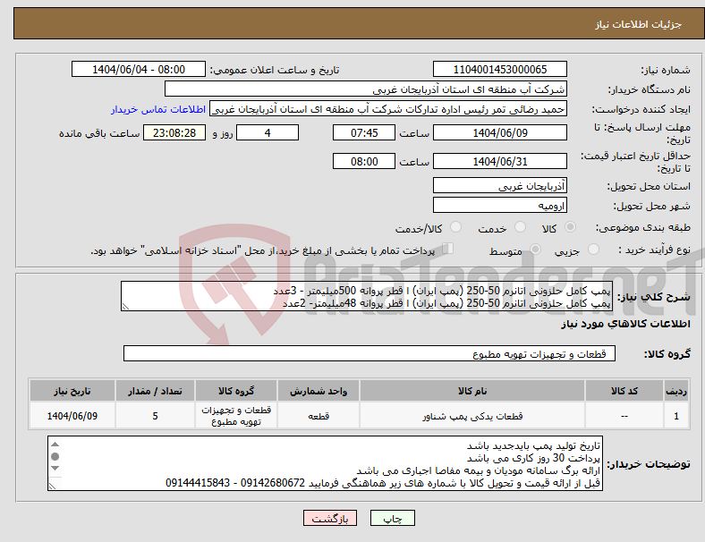Click the ردیف column header
705x542 pixels.
676,391
